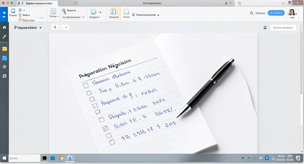Click the circular arrow icon in ribbon

click(134, 15)
